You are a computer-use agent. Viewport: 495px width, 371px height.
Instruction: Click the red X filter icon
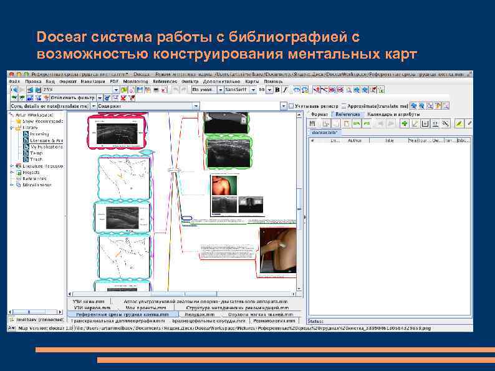click(123, 98)
